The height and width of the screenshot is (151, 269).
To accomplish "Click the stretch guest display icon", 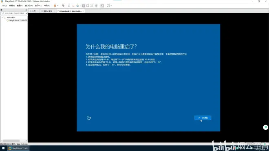I will coord(108,6).
